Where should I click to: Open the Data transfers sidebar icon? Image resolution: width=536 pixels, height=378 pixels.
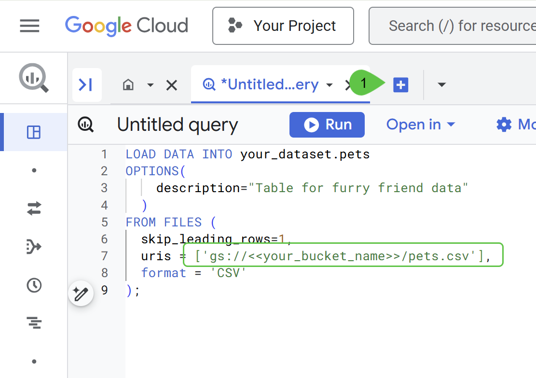pyautogui.click(x=34, y=209)
